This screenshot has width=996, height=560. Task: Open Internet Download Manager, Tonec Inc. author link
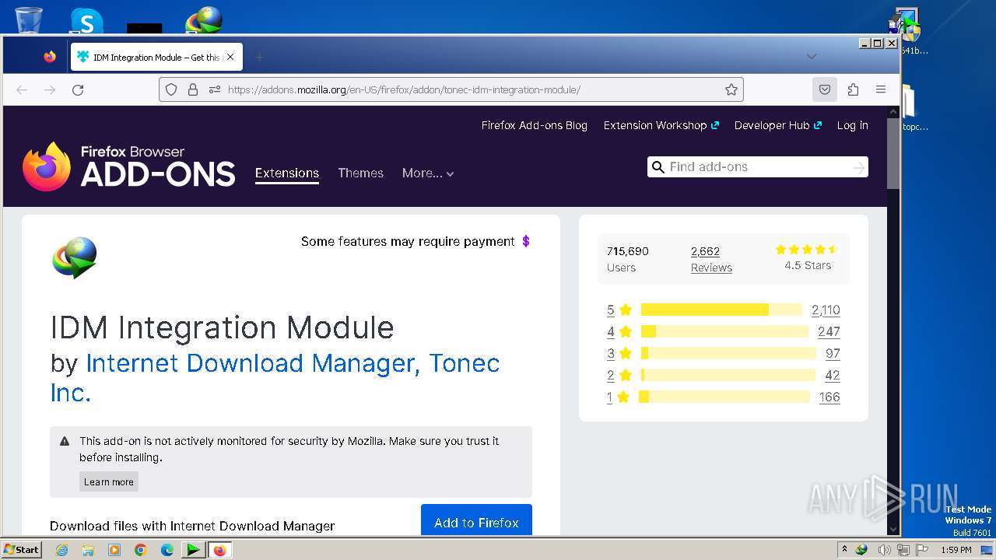point(275,377)
